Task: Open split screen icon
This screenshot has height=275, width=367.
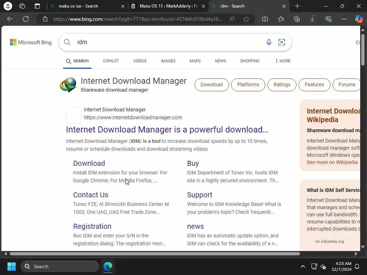Action: coord(265,19)
